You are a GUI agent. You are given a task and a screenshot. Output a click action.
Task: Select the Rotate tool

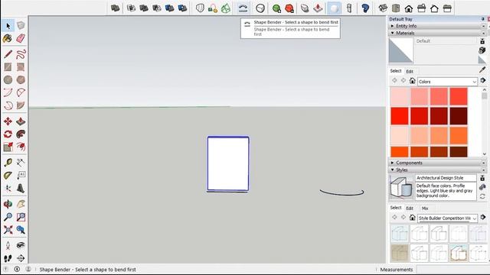tap(8, 134)
